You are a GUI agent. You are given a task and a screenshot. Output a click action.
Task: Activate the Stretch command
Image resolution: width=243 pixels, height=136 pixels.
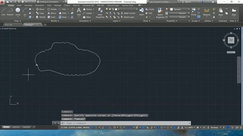point(41,17)
